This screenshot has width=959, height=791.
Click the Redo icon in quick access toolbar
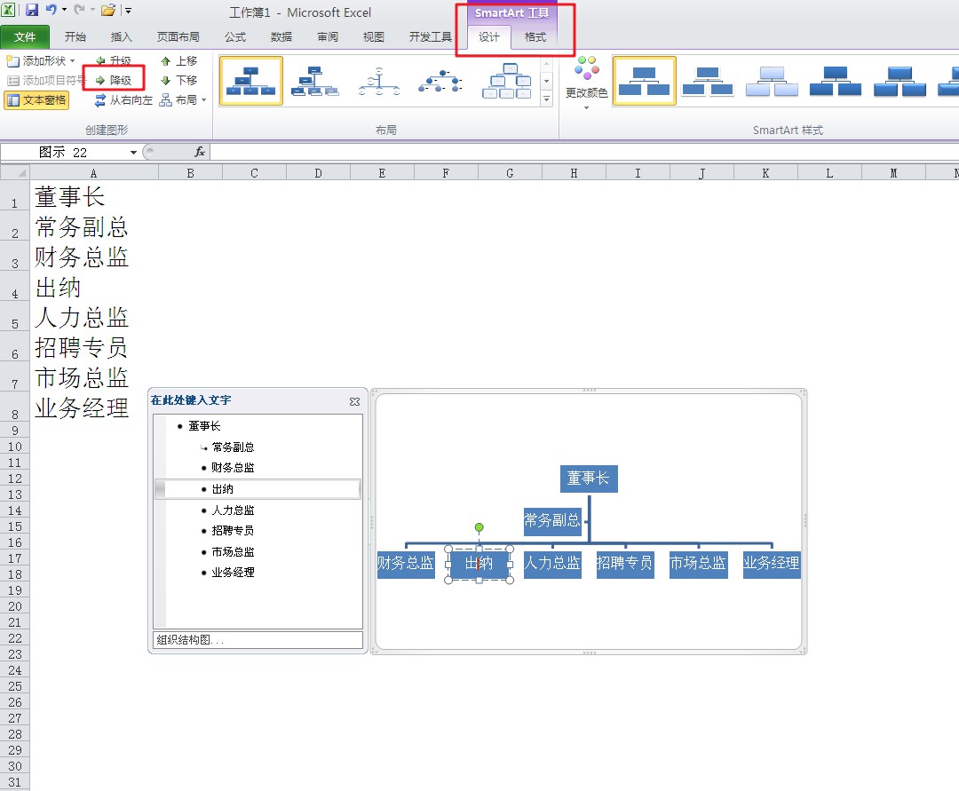(80, 10)
